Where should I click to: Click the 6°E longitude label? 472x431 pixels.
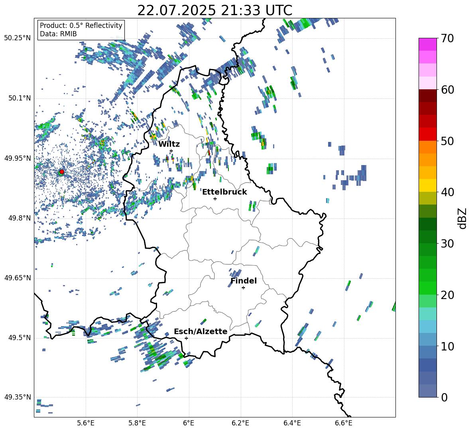click(189, 423)
